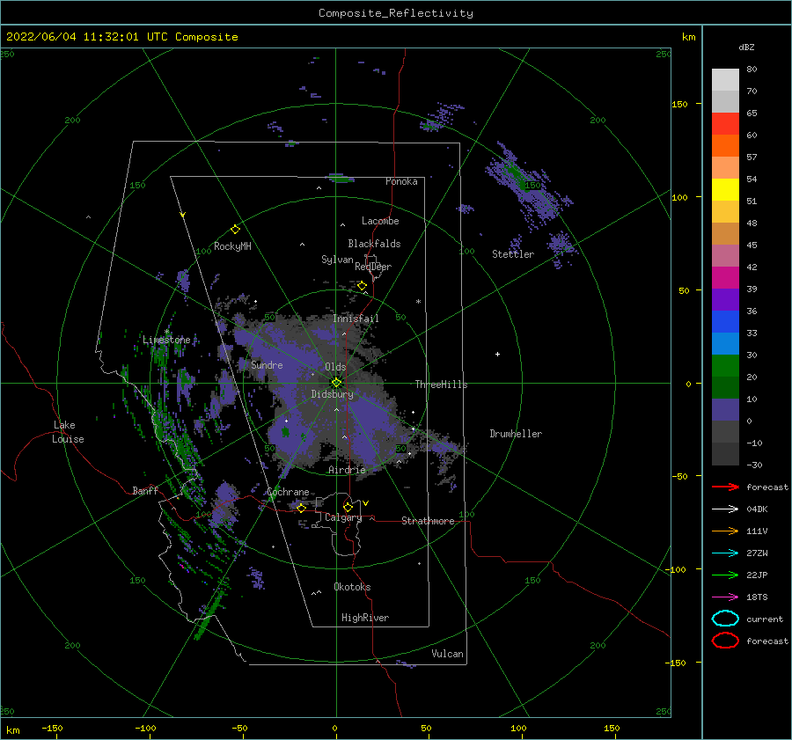Viewport: 792px width, 740px height.
Task: Click the light gray 70 dBZ color swatch
Action: point(725,80)
